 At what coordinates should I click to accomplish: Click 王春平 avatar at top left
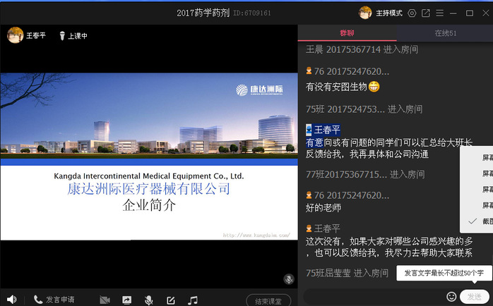[15, 35]
